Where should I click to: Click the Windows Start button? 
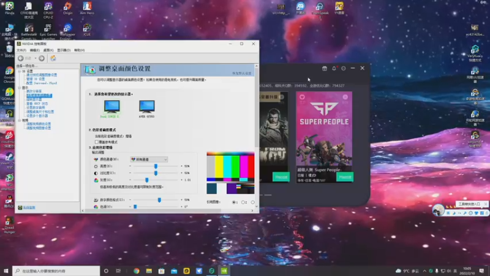[x=6, y=270]
